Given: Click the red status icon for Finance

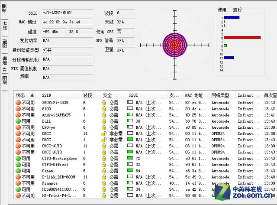Looking at the screenshot, I should [18, 183].
